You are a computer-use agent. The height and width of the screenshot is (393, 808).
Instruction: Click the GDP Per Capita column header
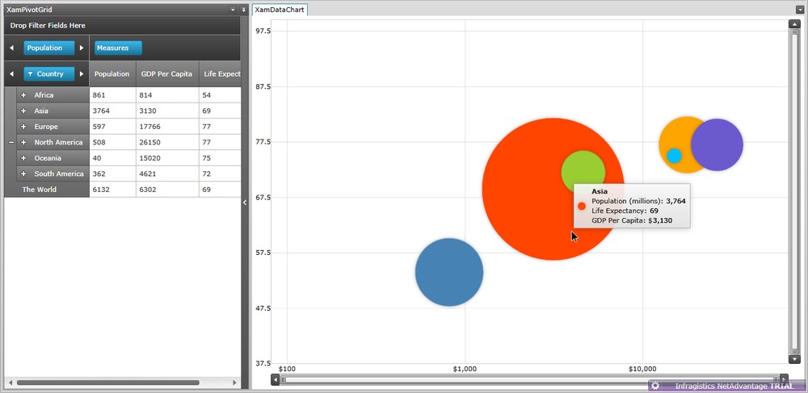pos(166,74)
